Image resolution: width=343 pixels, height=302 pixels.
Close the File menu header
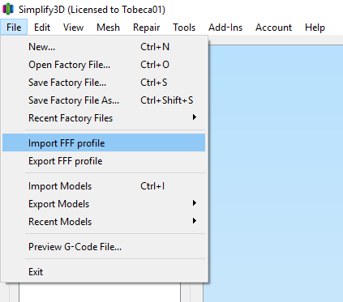pyautogui.click(x=14, y=28)
